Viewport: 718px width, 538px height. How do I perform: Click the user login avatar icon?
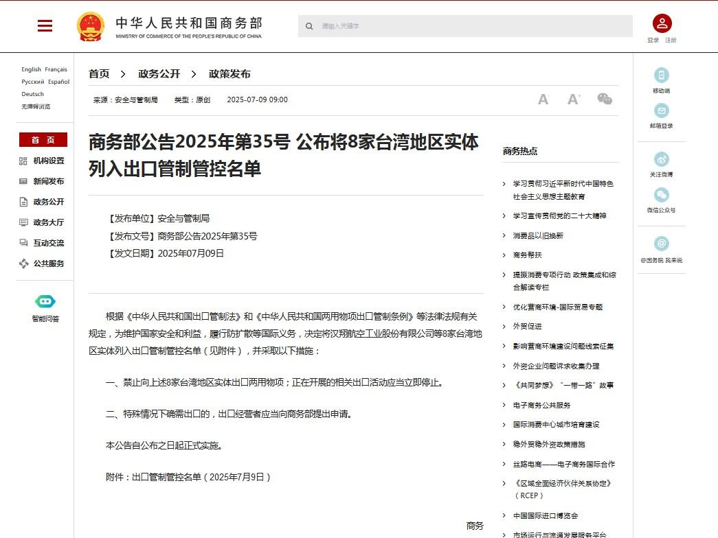coord(662,23)
